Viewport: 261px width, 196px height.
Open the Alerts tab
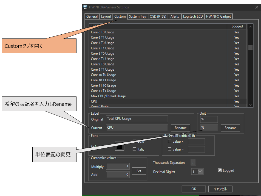(175, 16)
